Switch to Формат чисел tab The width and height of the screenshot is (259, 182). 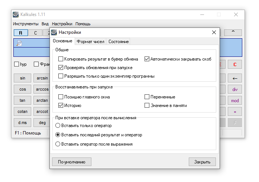90,42
